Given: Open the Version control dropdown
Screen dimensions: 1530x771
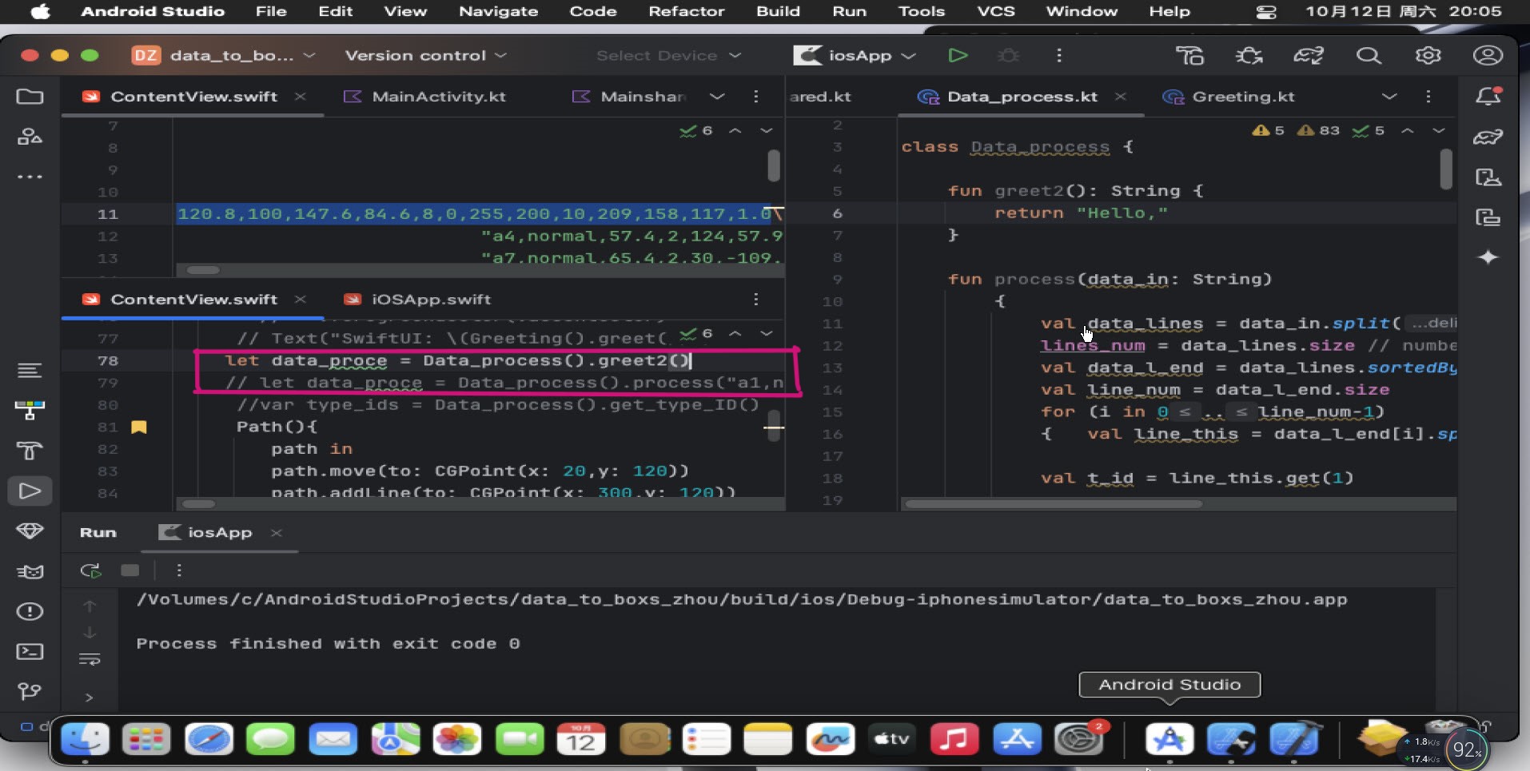Looking at the screenshot, I should [x=426, y=55].
